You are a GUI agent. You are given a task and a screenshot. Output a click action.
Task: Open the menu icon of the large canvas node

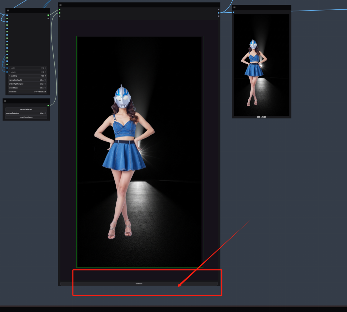click(x=60, y=5)
